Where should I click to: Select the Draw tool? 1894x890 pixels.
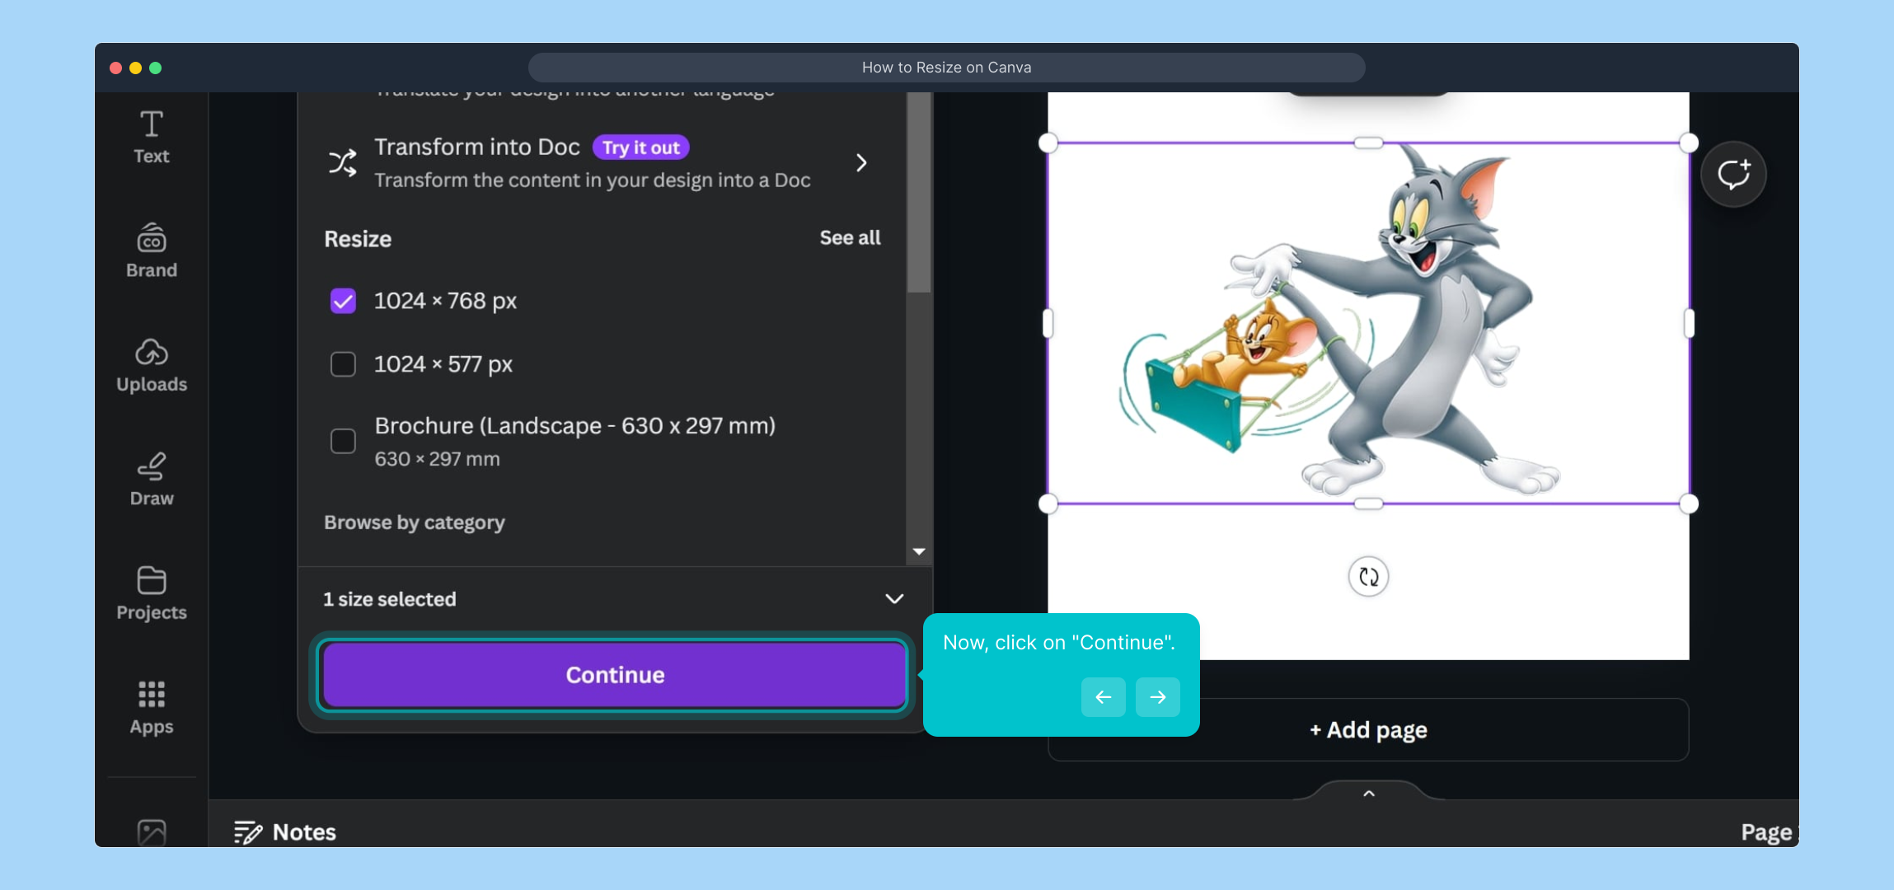152,480
